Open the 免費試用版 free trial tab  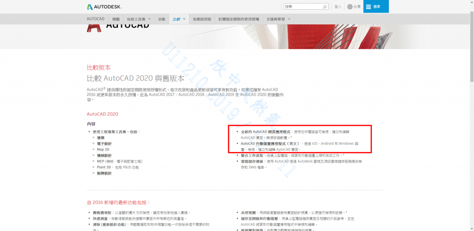pyautogui.click(x=202, y=19)
